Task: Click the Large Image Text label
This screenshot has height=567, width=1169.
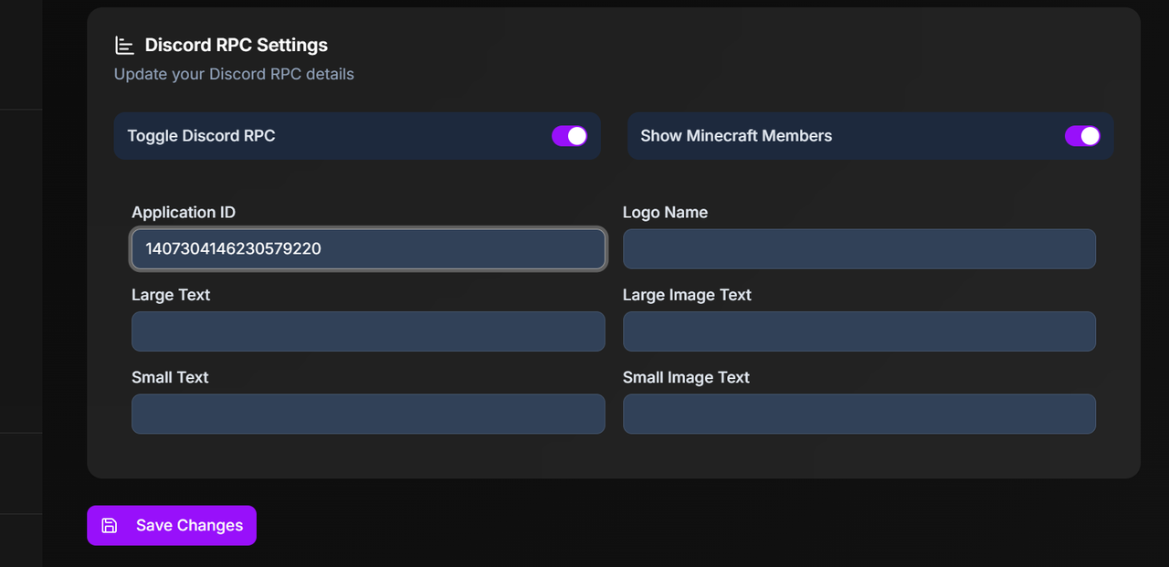Action: [687, 295]
